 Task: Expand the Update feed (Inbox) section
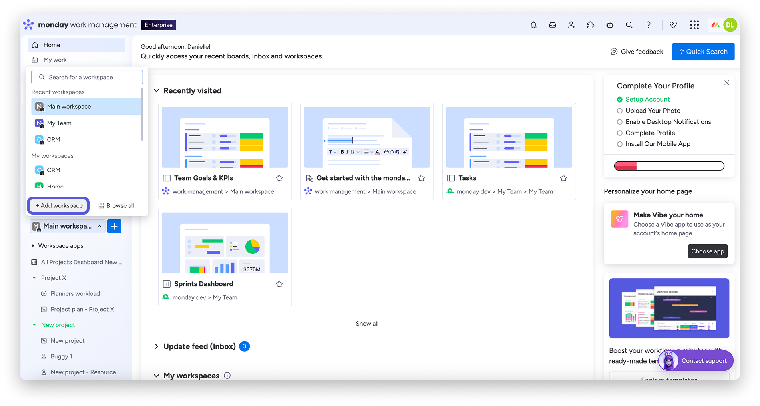157,346
